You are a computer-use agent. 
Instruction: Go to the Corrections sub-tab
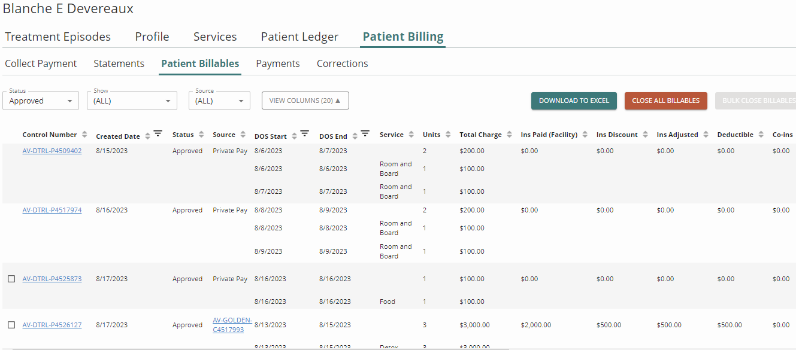pyautogui.click(x=343, y=63)
